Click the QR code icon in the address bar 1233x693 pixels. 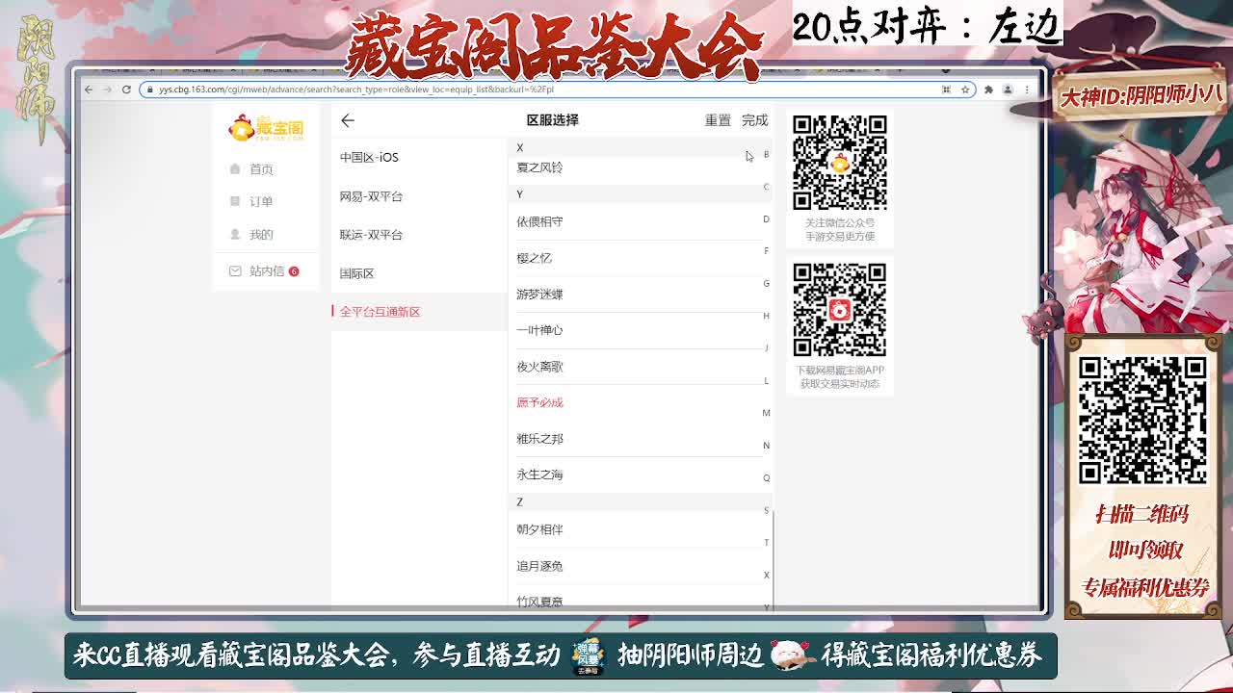(x=946, y=90)
